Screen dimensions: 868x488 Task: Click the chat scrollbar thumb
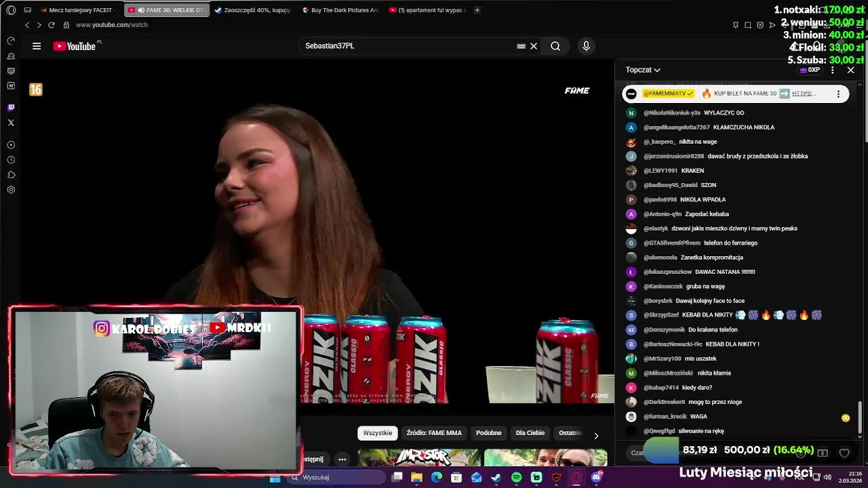[860, 417]
